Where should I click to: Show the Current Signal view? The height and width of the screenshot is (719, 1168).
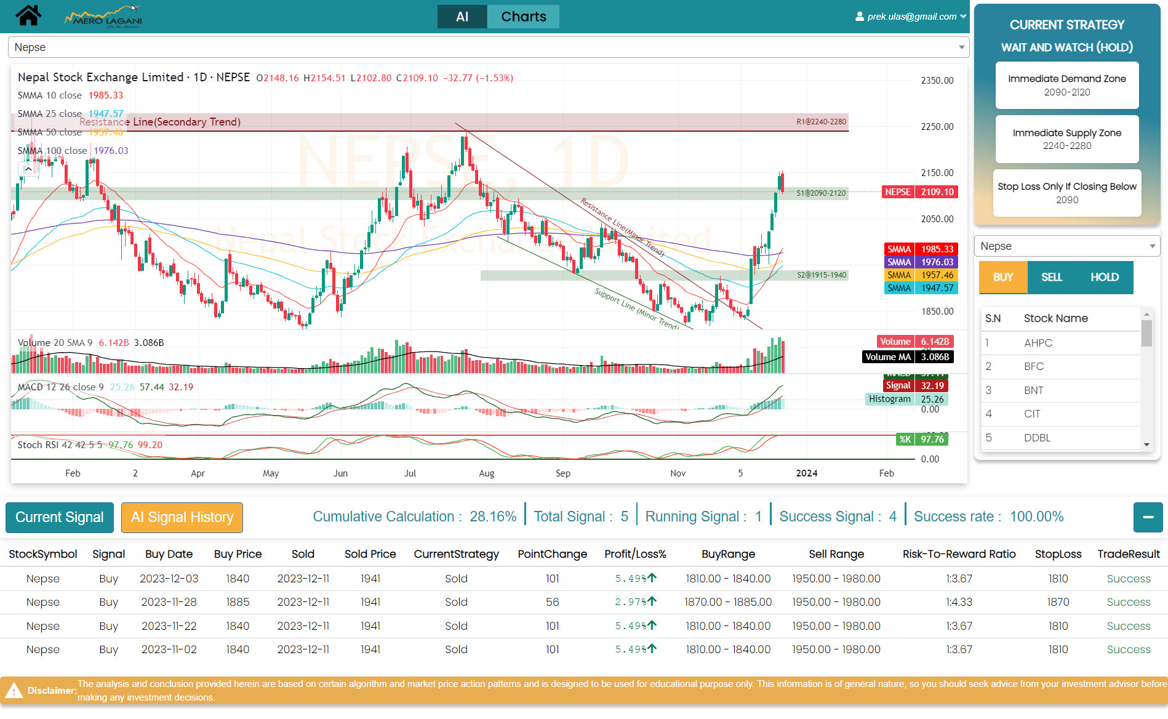pos(60,517)
